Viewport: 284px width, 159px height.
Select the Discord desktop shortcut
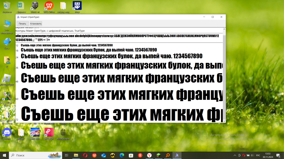pyautogui.click(x=7, y=134)
